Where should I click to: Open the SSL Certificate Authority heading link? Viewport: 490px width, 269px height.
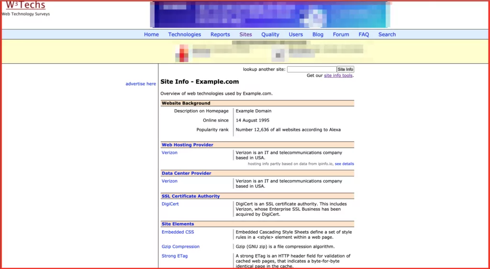(x=190, y=196)
